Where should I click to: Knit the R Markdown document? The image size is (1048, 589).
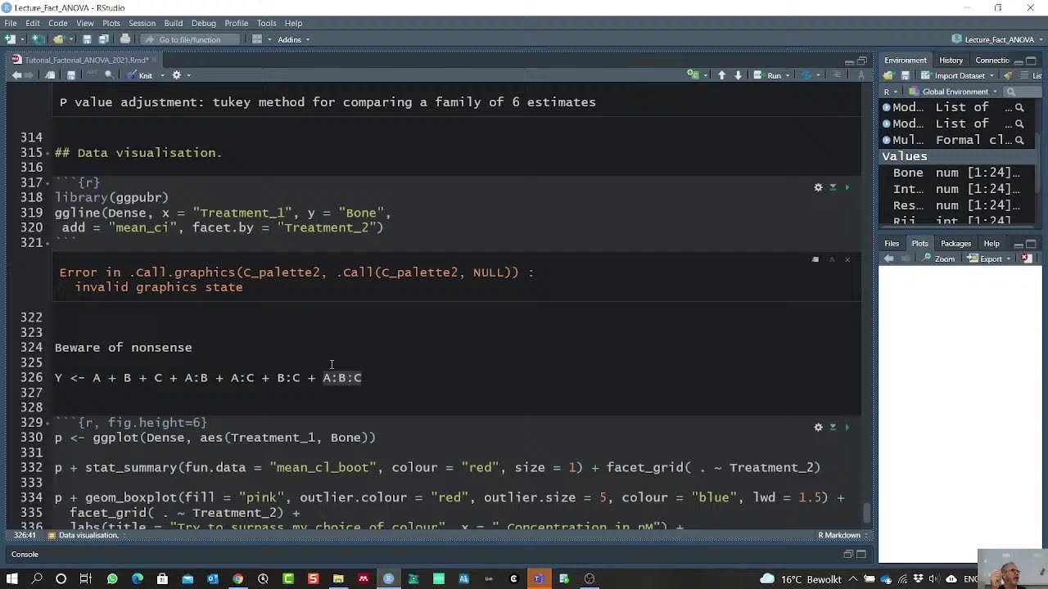139,75
